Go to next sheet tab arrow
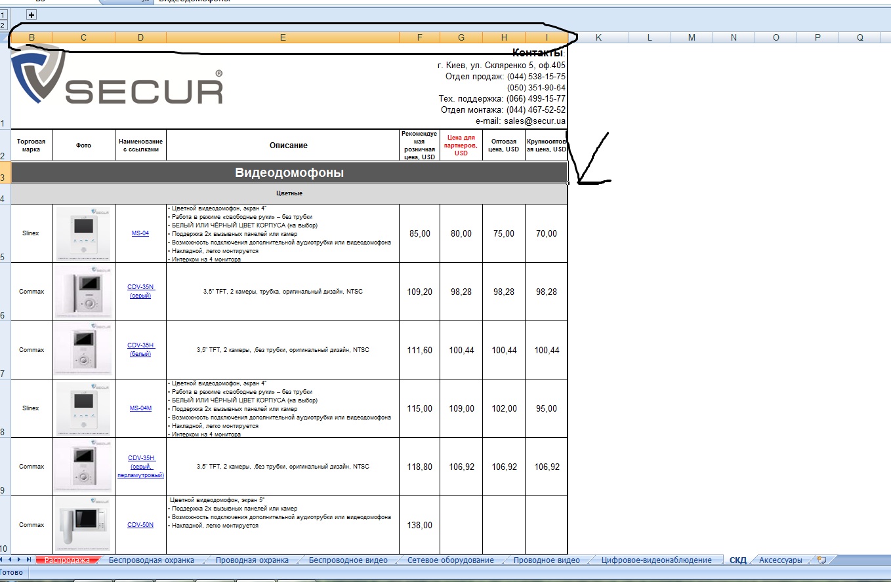 pyautogui.click(x=20, y=560)
